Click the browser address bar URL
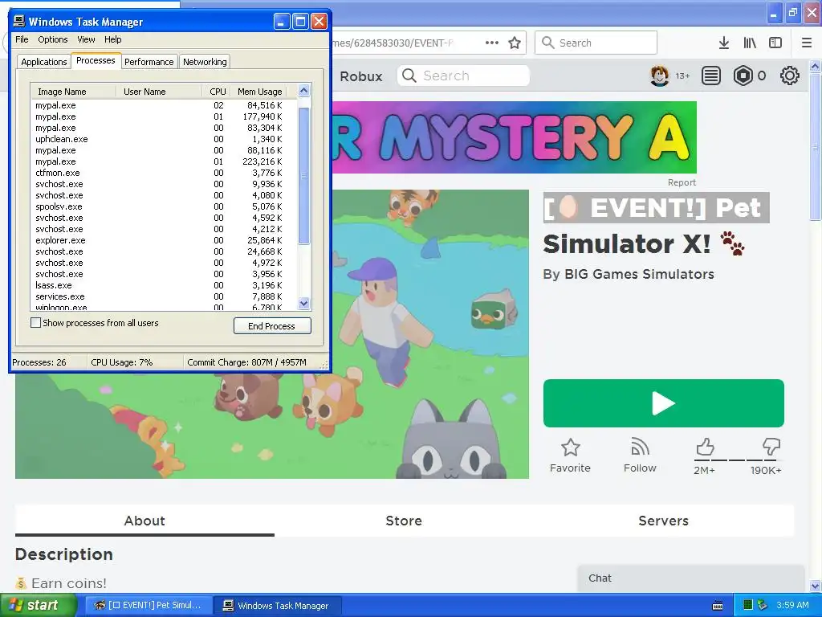Viewport: 822px width, 617px height. point(392,43)
